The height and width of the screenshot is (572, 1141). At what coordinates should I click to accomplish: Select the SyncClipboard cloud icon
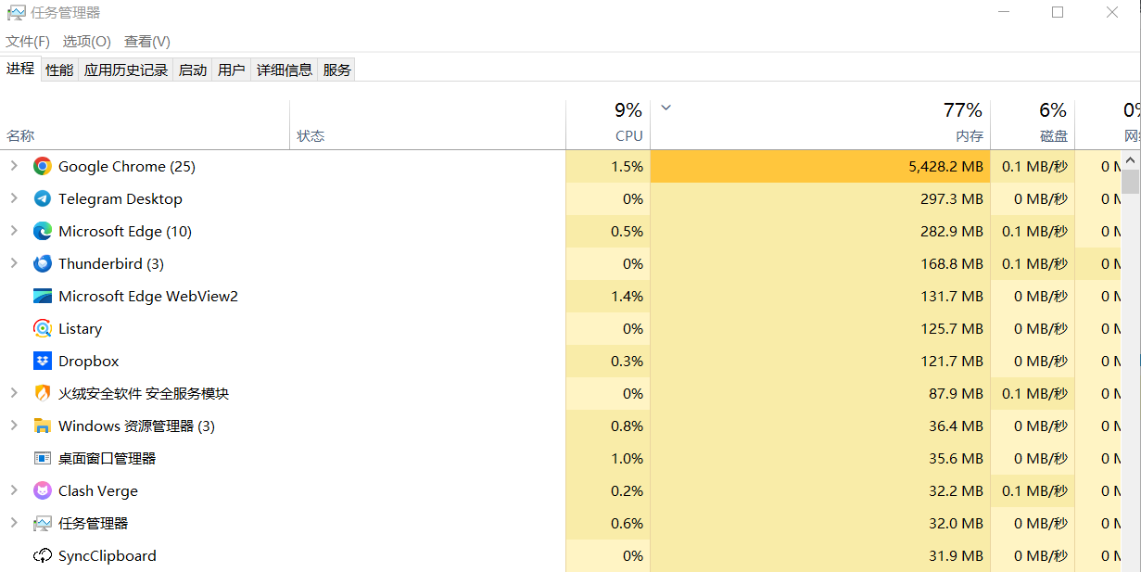point(43,556)
